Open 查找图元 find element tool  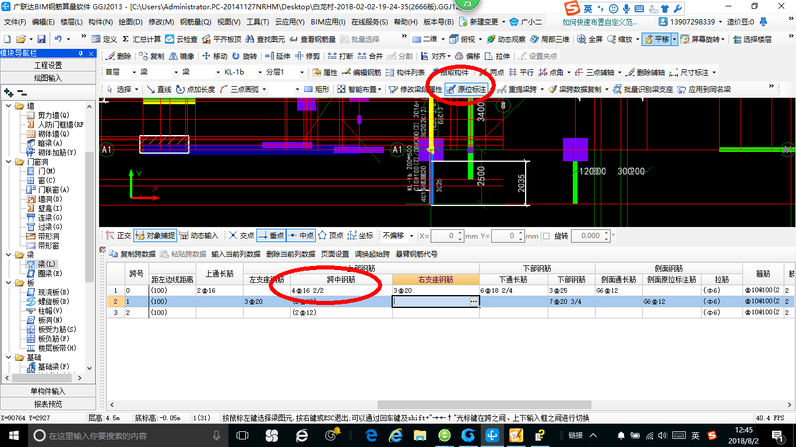[265, 39]
